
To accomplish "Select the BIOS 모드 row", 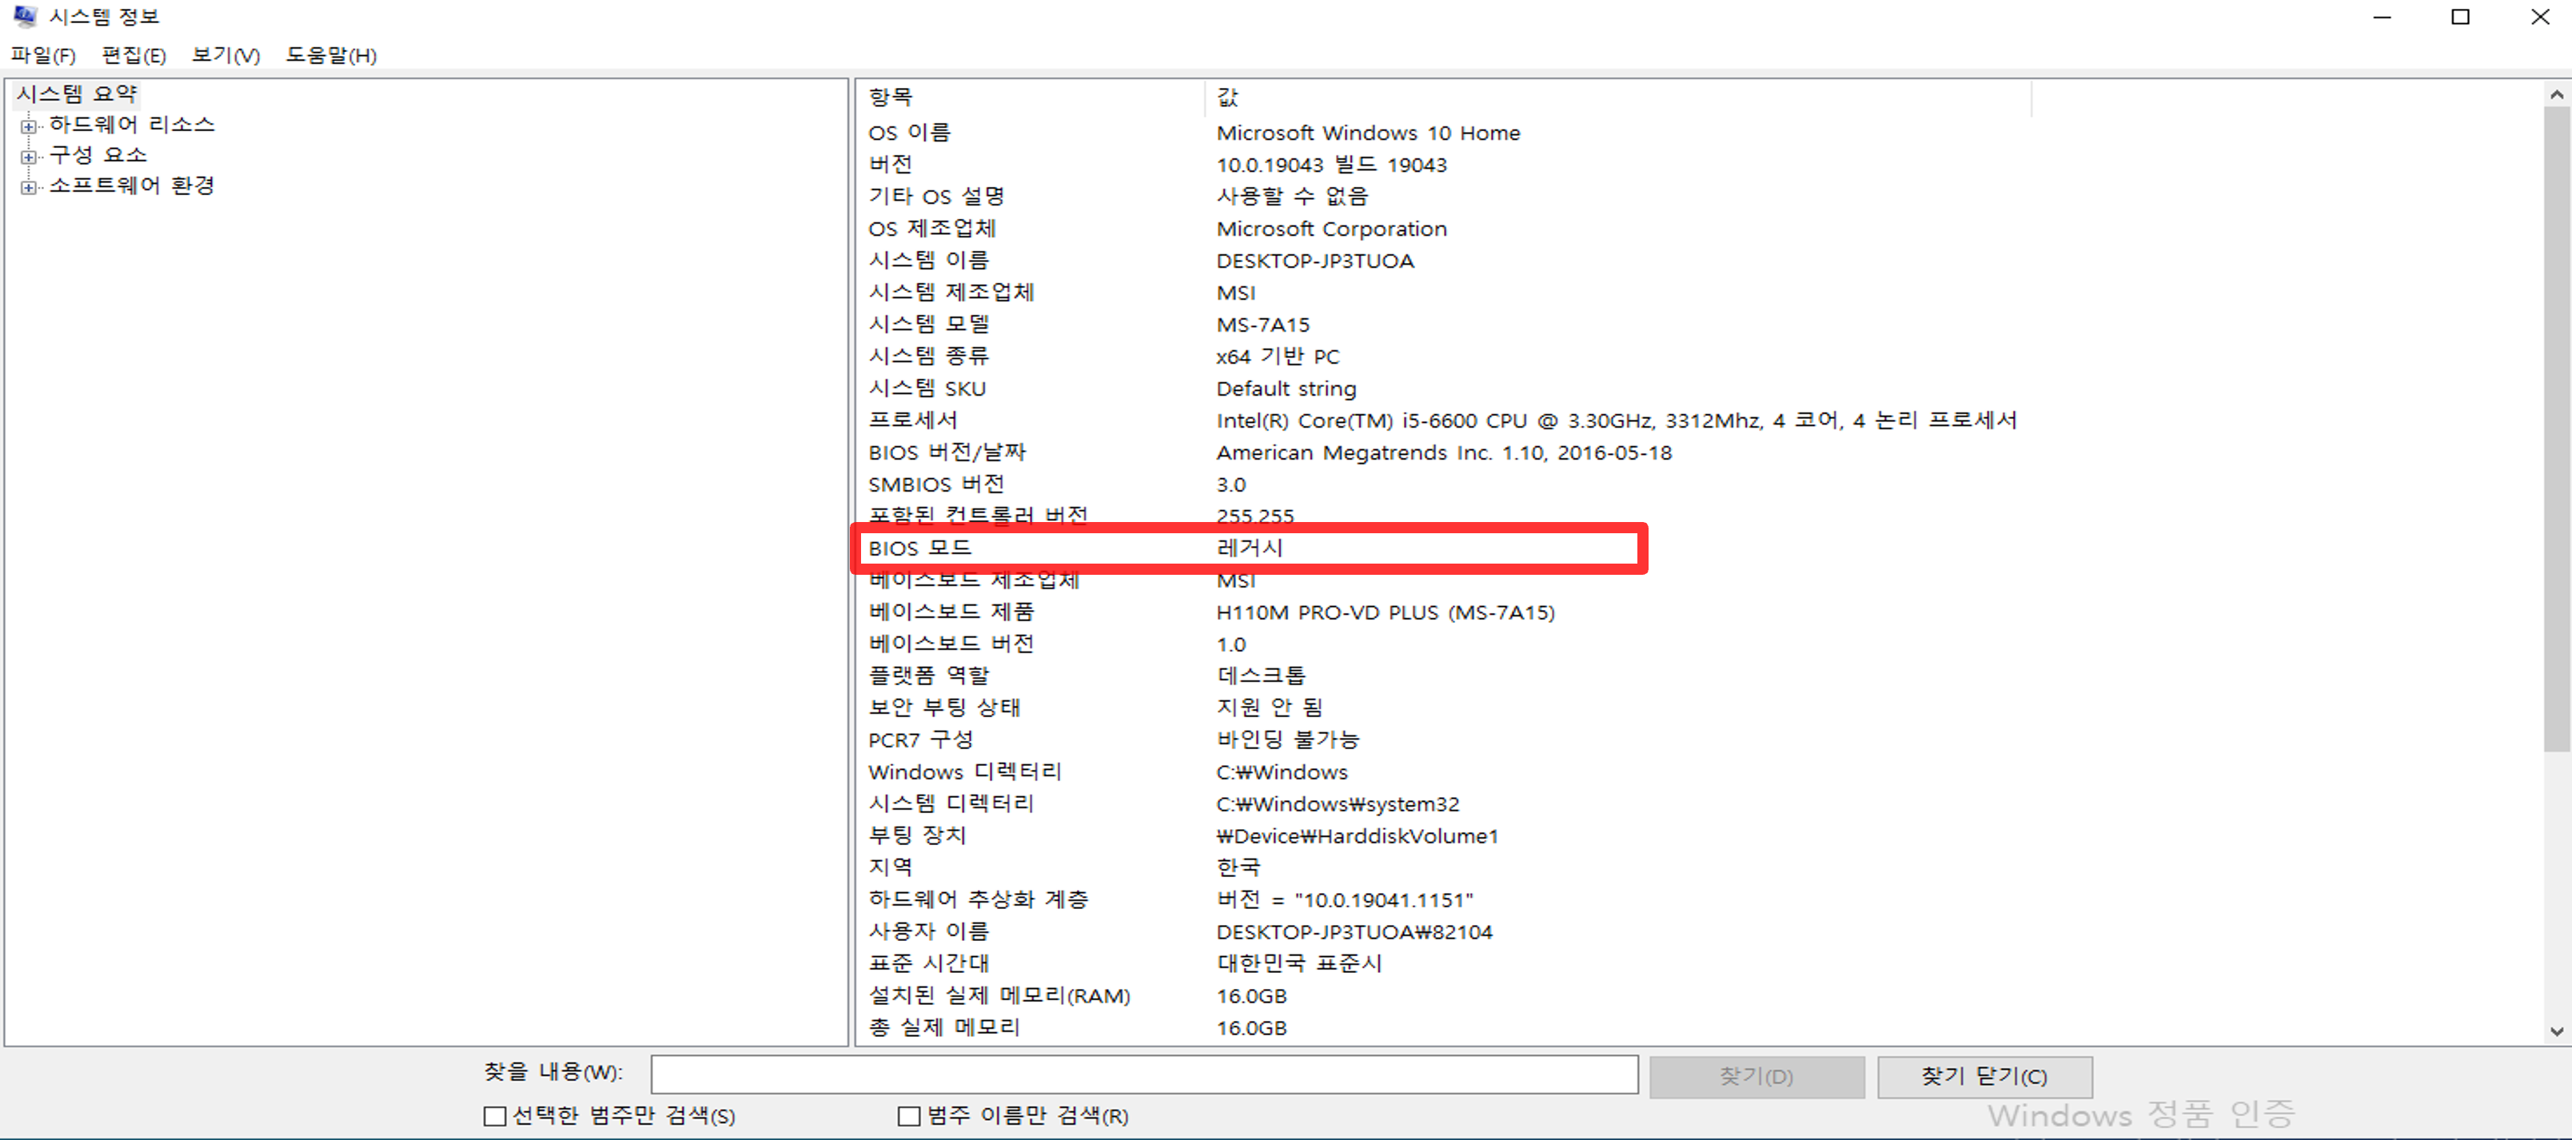I will coord(920,548).
